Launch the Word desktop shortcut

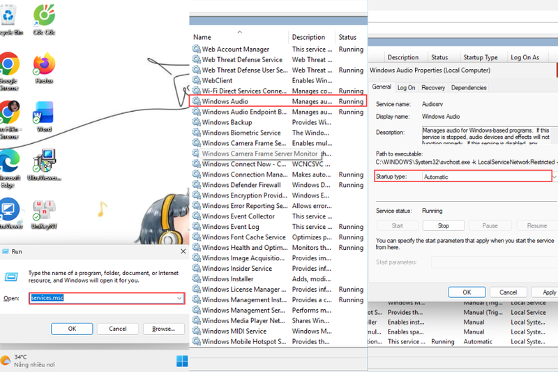[44, 117]
